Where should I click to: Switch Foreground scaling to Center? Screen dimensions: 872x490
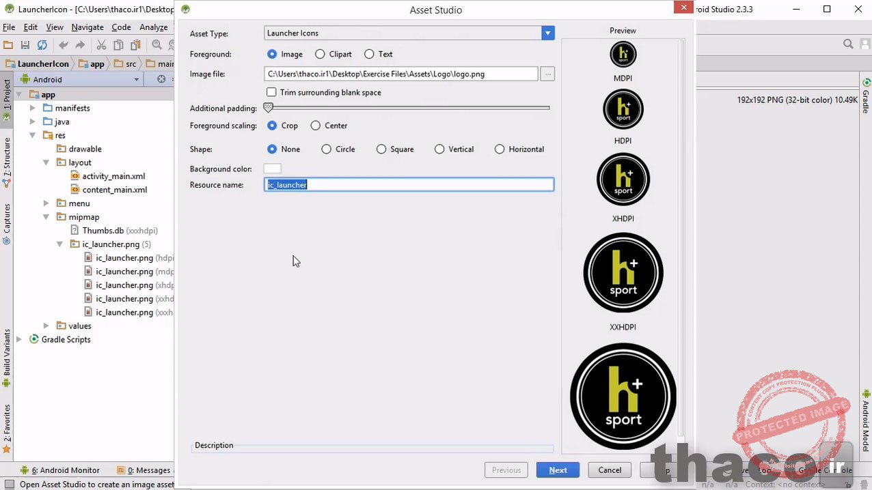coord(315,126)
